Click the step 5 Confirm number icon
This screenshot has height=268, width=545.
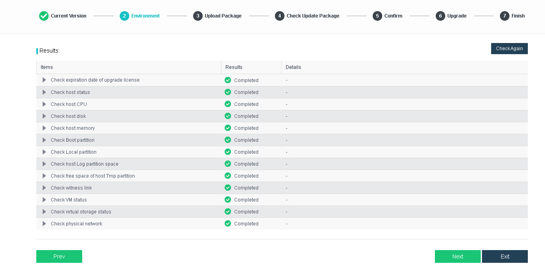click(377, 16)
